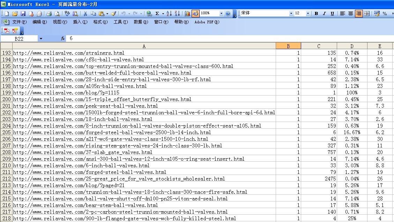Sort ascending with the A-Z icon
Screen dimensions: 394x222
coord(169,14)
